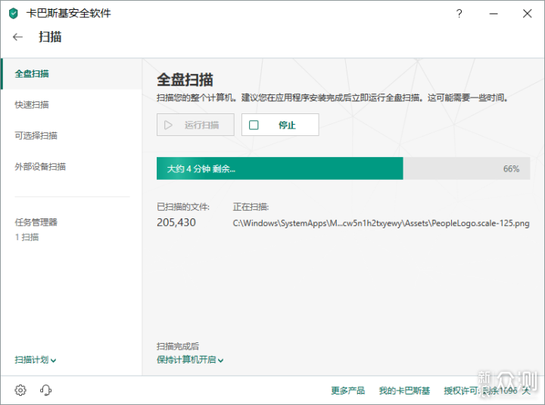Click the Kaspersky shield logo
Screen dimensions: 545x405
tap(13, 14)
